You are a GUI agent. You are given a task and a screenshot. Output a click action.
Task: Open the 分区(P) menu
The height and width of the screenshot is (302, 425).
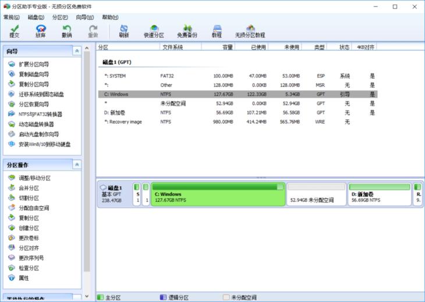tap(60, 17)
